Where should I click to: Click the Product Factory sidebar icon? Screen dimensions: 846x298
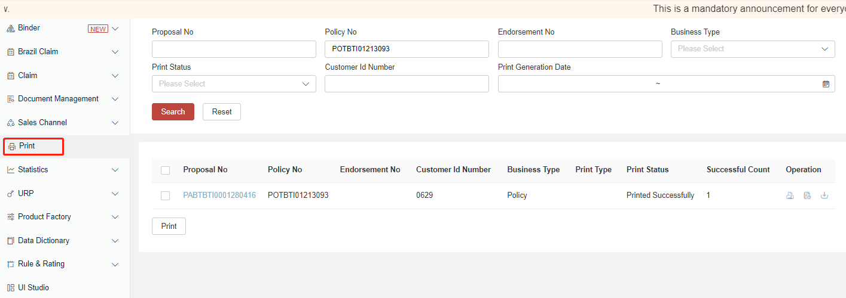[x=10, y=217]
